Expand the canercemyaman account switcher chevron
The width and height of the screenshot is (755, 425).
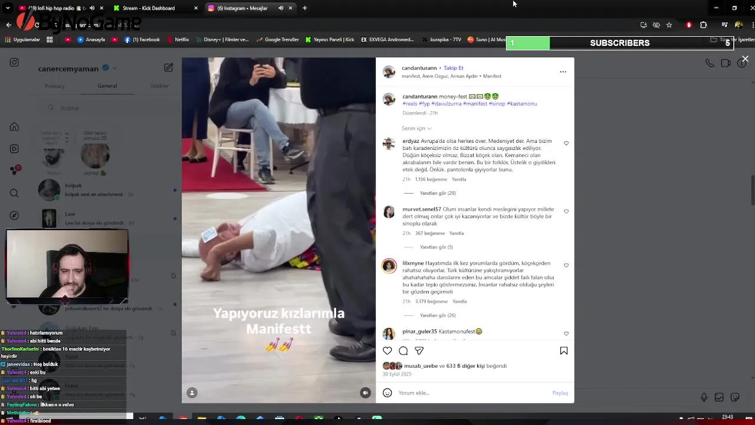(x=114, y=68)
